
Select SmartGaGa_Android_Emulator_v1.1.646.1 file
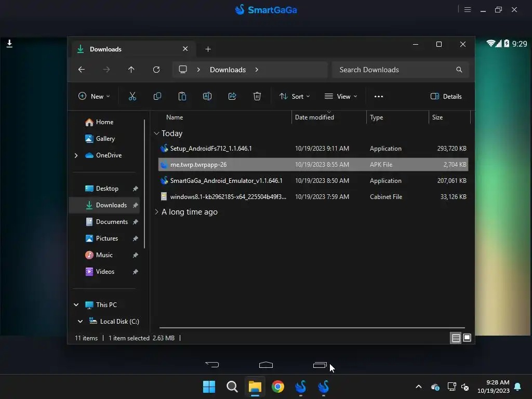313,181
